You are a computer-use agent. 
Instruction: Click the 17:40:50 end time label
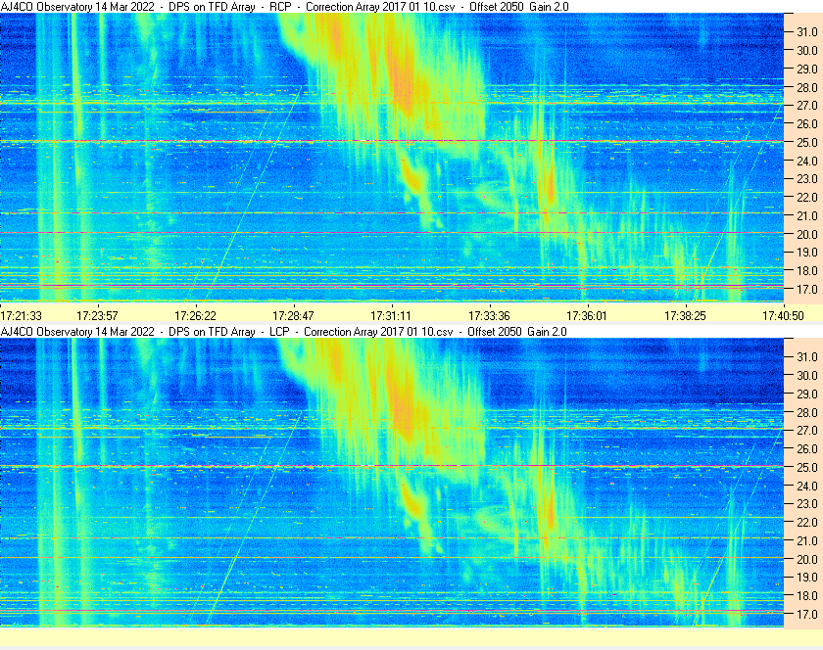tap(783, 315)
